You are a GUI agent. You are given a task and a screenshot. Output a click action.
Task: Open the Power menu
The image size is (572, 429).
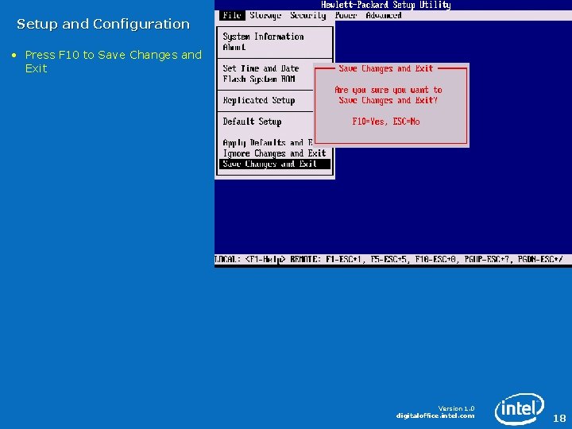pos(346,15)
